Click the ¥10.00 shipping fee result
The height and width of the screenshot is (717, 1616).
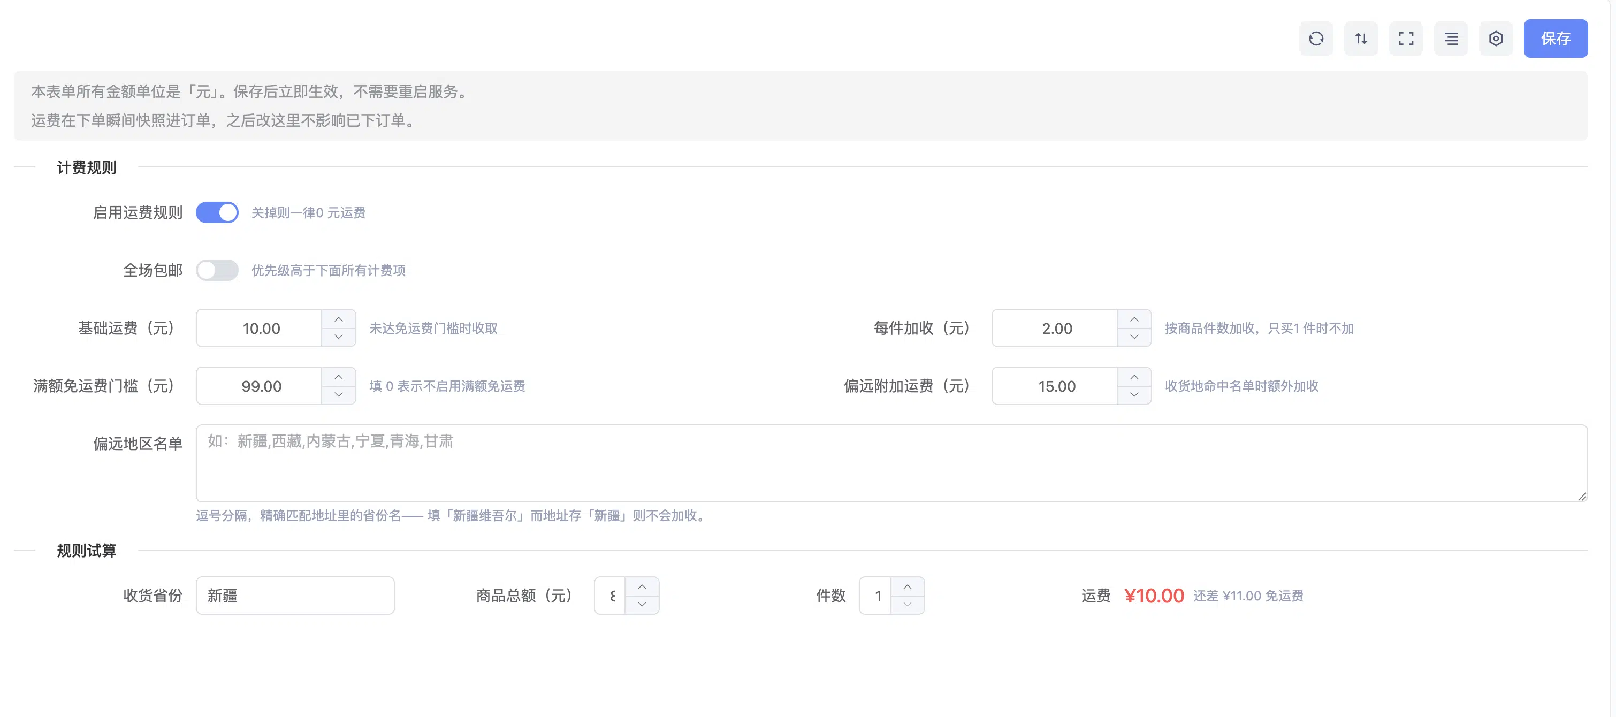pyautogui.click(x=1154, y=596)
